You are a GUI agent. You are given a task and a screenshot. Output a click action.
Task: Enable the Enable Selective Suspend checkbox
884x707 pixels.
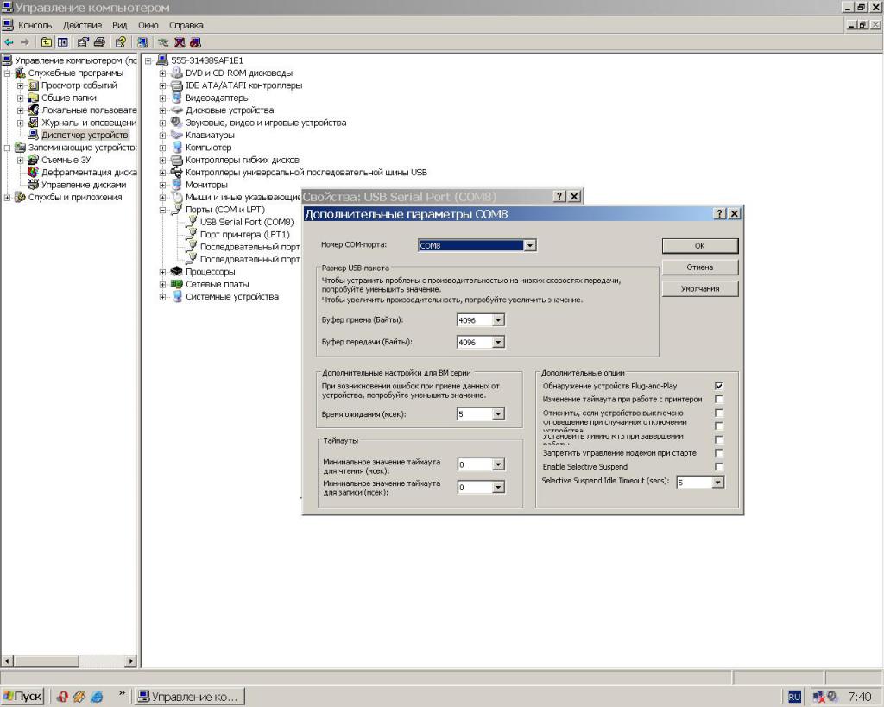point(719,467)
